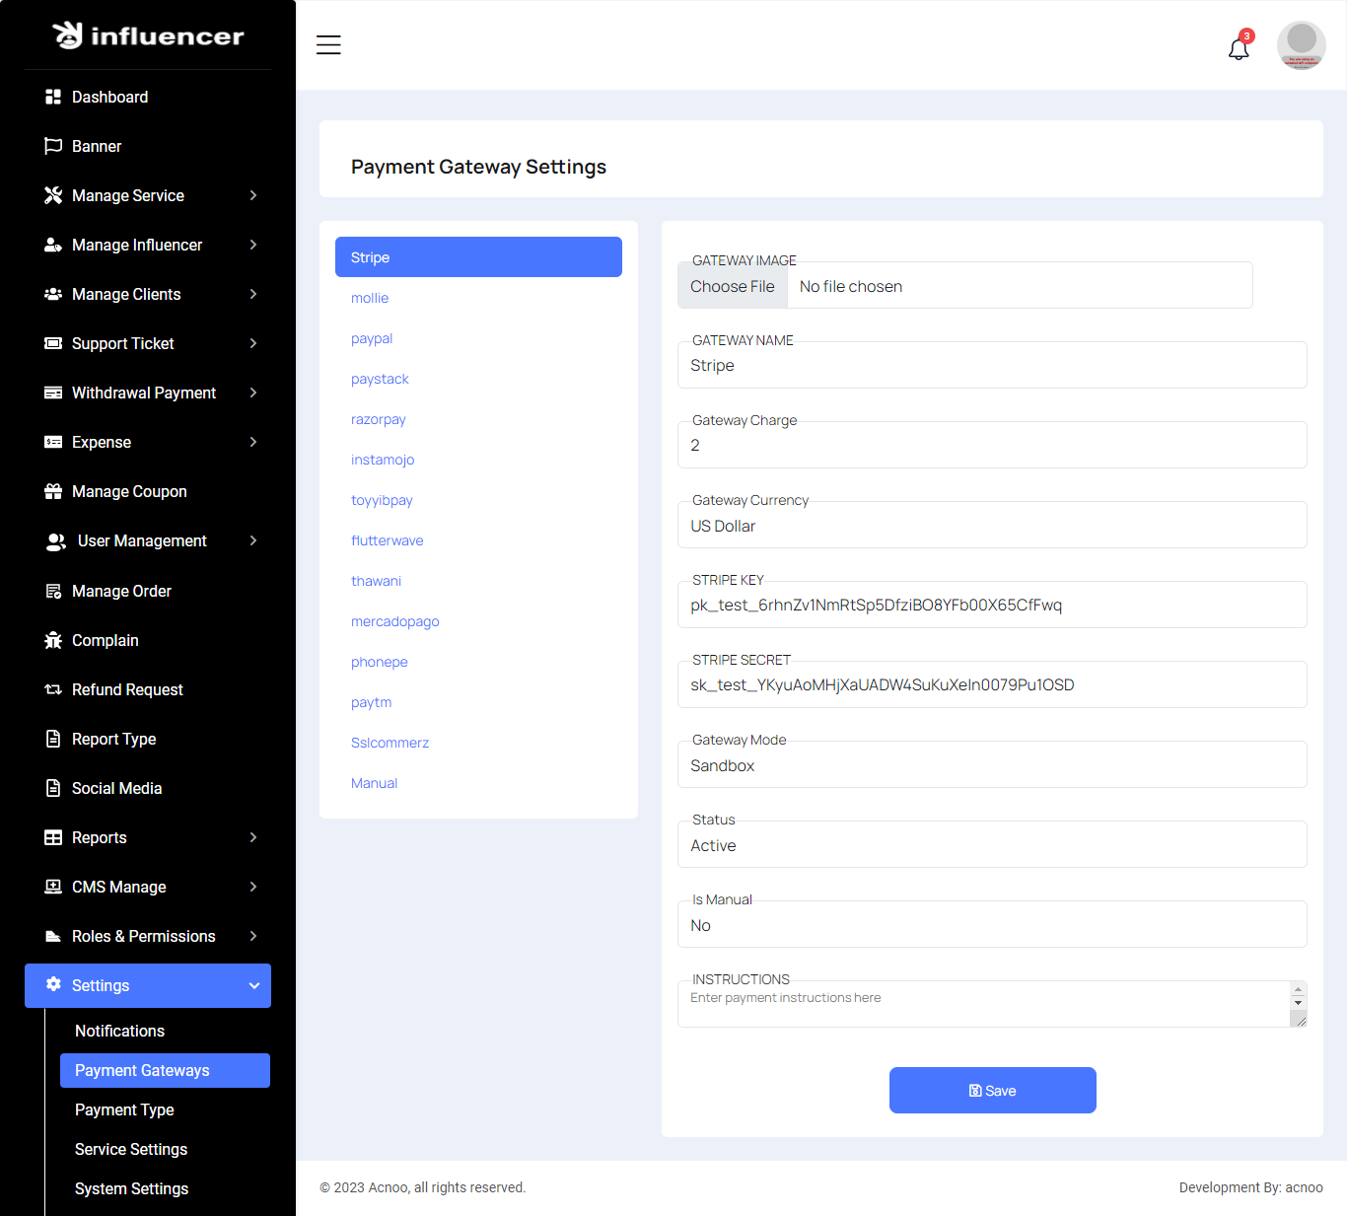Click the user profile avatar
The height and width of the screenshot is (1216, 1347).
point(1301,45)
